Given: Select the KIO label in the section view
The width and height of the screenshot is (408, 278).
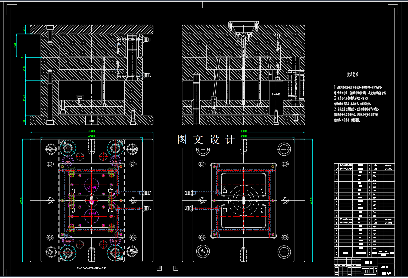Looking at the screenshot, I should click(91, 121).
